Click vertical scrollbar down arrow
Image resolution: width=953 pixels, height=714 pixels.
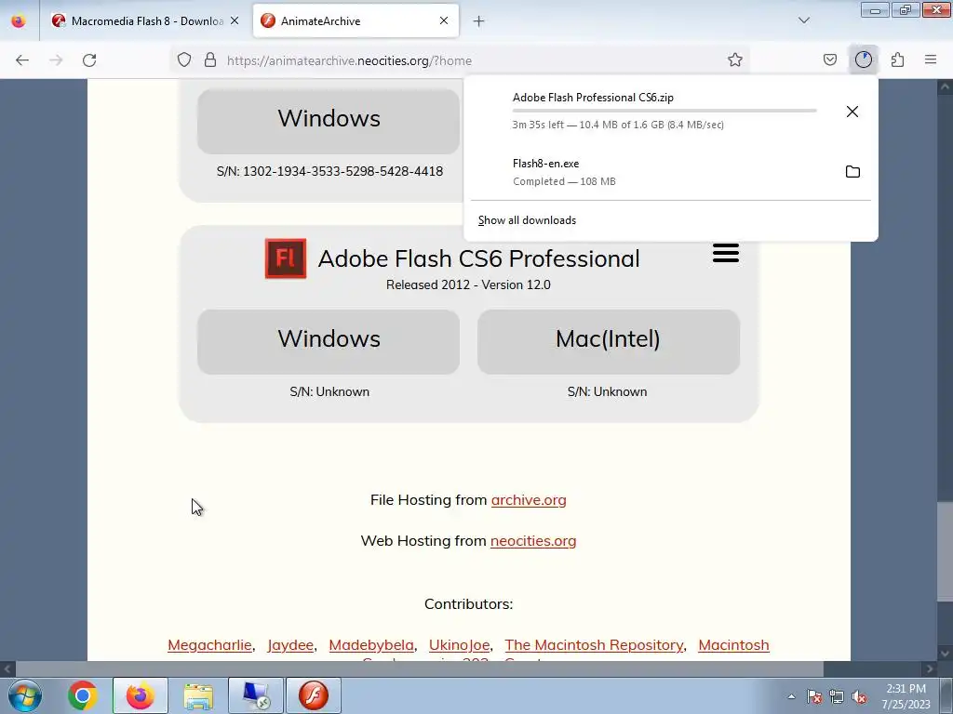click(x=945, y=654)
